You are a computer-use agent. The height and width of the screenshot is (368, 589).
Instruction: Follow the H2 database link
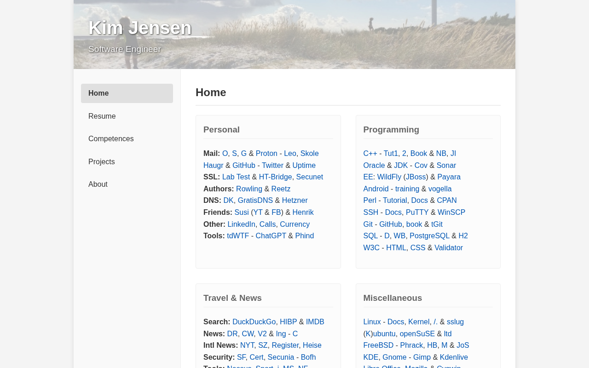[x=463, y=236]
